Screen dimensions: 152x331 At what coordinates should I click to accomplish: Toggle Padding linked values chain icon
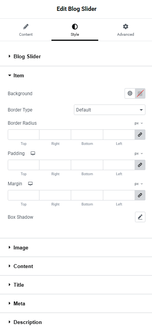[140, 165]
